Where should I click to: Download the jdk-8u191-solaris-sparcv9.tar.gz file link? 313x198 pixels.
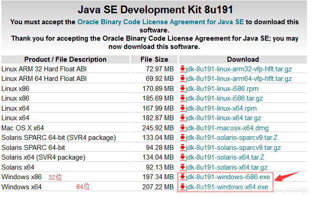(233, 148)
